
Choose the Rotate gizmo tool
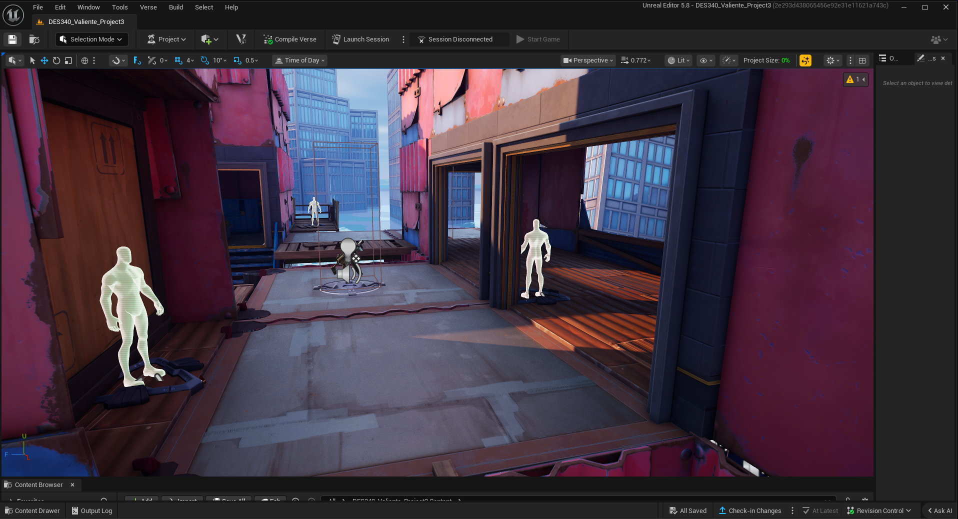(56, 60)
